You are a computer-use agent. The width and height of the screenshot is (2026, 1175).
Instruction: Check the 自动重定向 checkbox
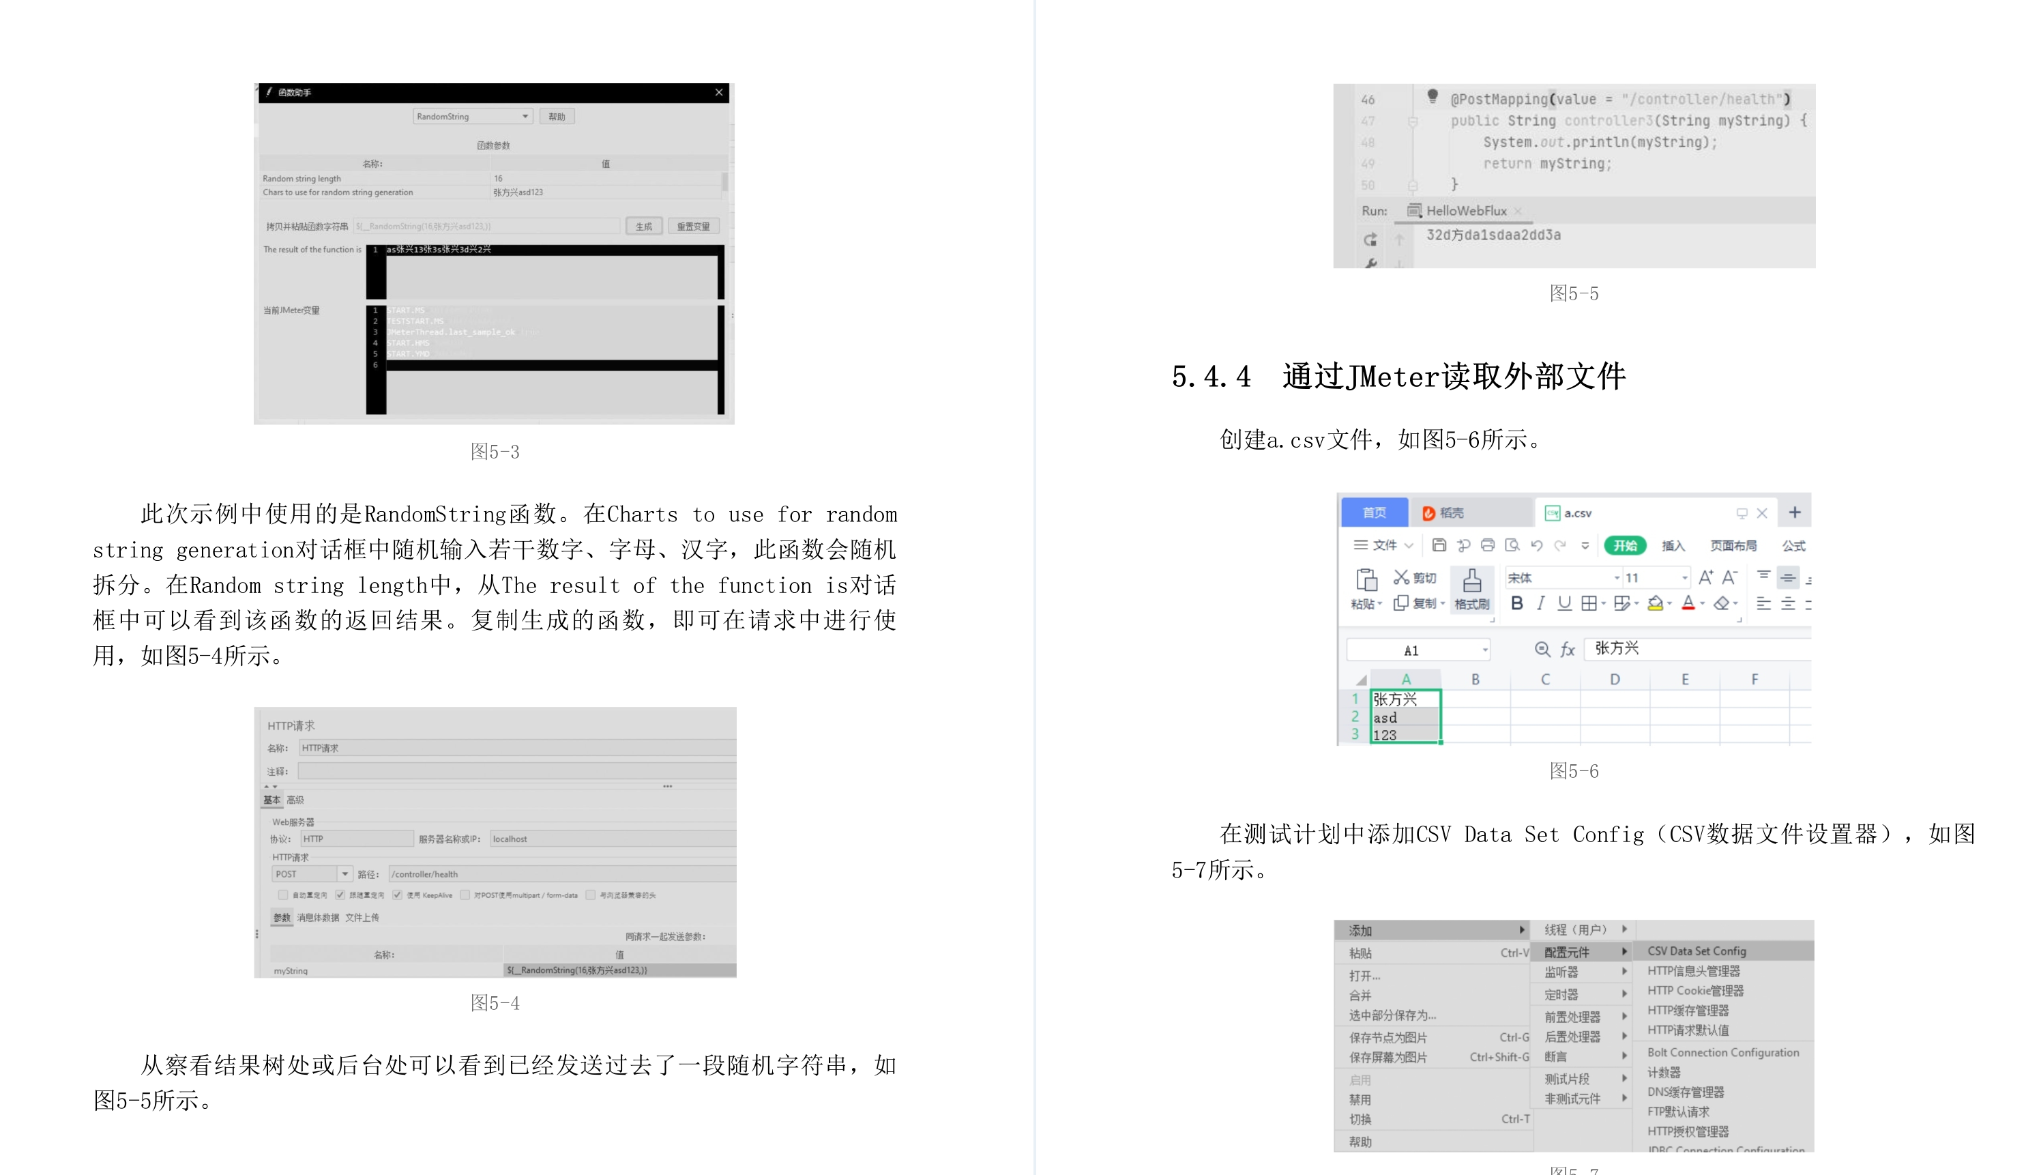tap(283, 895)
